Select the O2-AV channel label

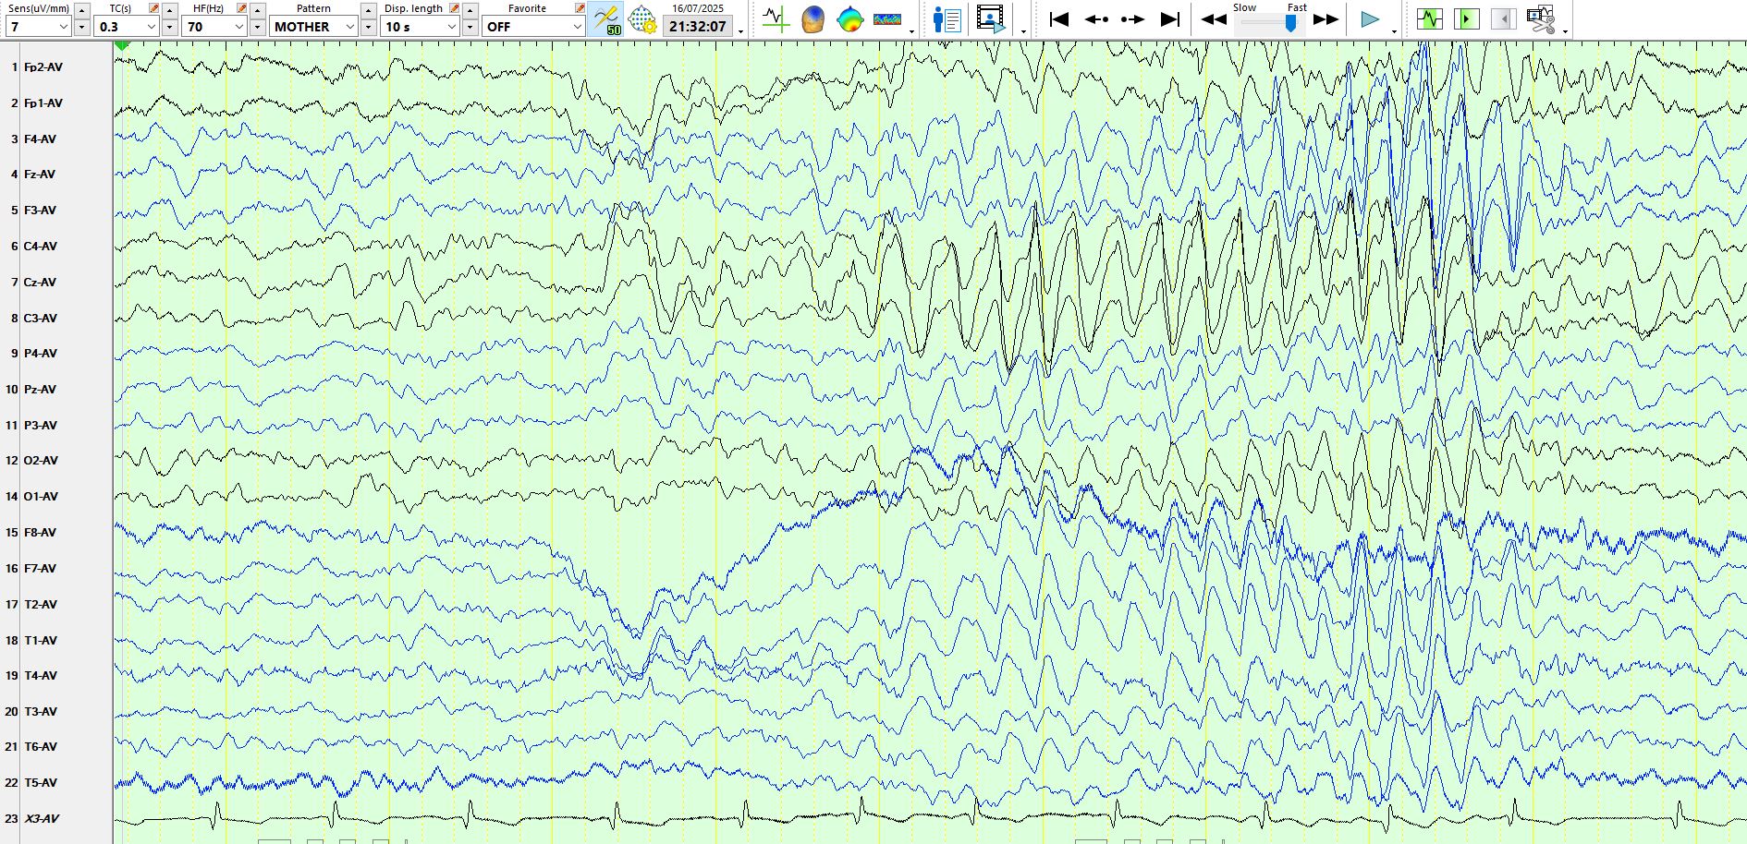coord(41,461)
